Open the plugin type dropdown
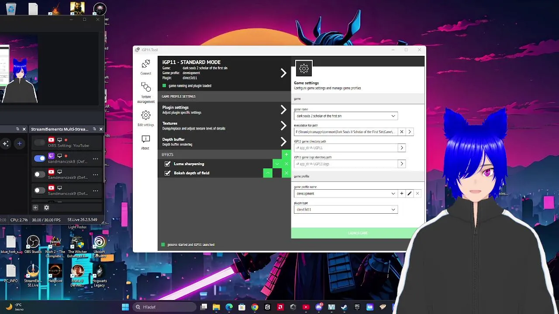The height and width of the screenshot is (314, 559). coord(346,210)
